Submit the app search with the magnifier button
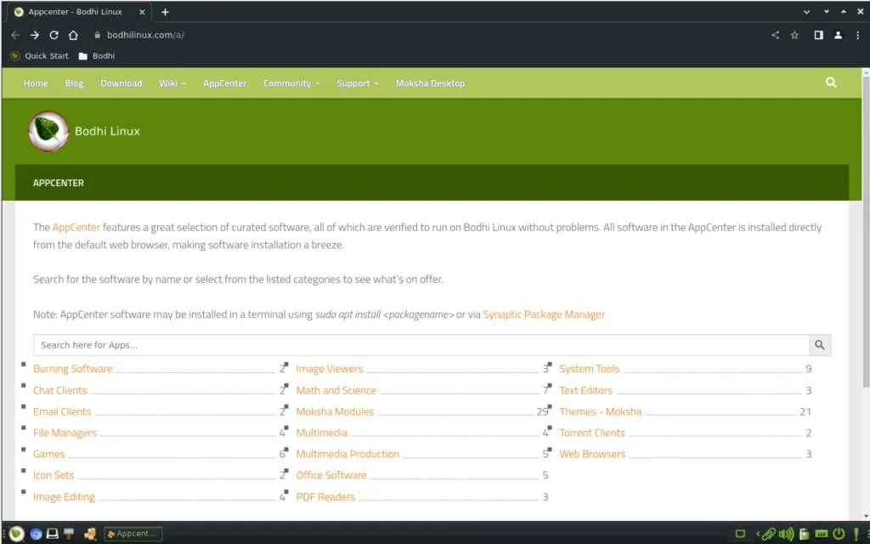This screenshot has height=544, width=870. [x=820, y=345]
